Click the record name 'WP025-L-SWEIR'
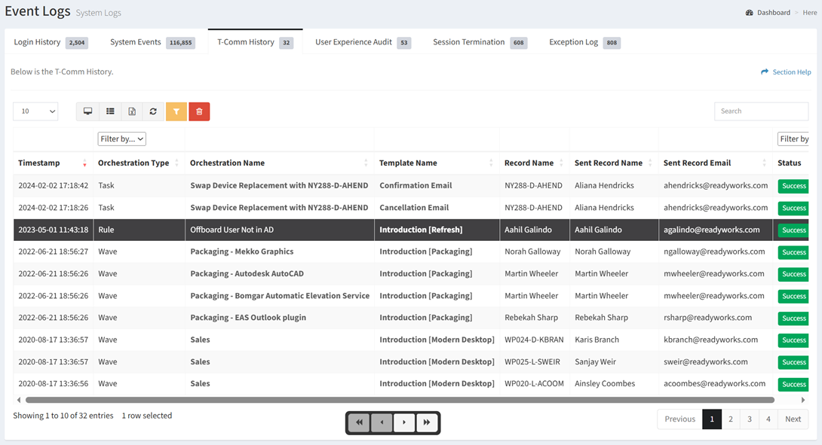 [x=532, y=361]
